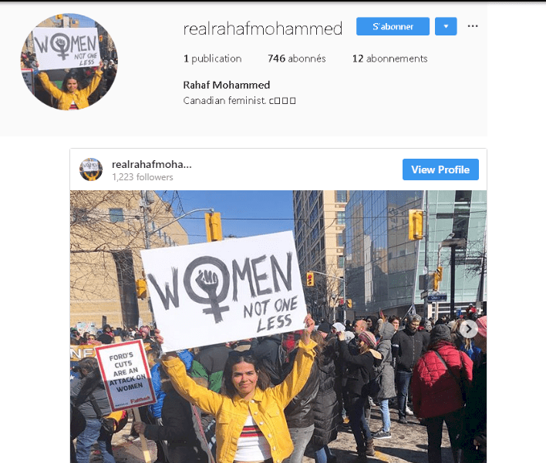The height and width of the screenshot is (463, 546).
Task: Click the View Profile button
Action: (x=440, y=169)
